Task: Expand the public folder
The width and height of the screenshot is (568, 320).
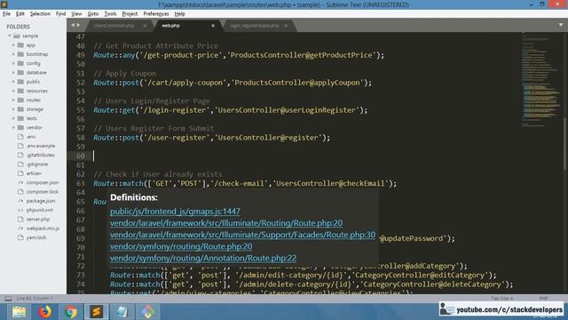Action: click(13, 82)
